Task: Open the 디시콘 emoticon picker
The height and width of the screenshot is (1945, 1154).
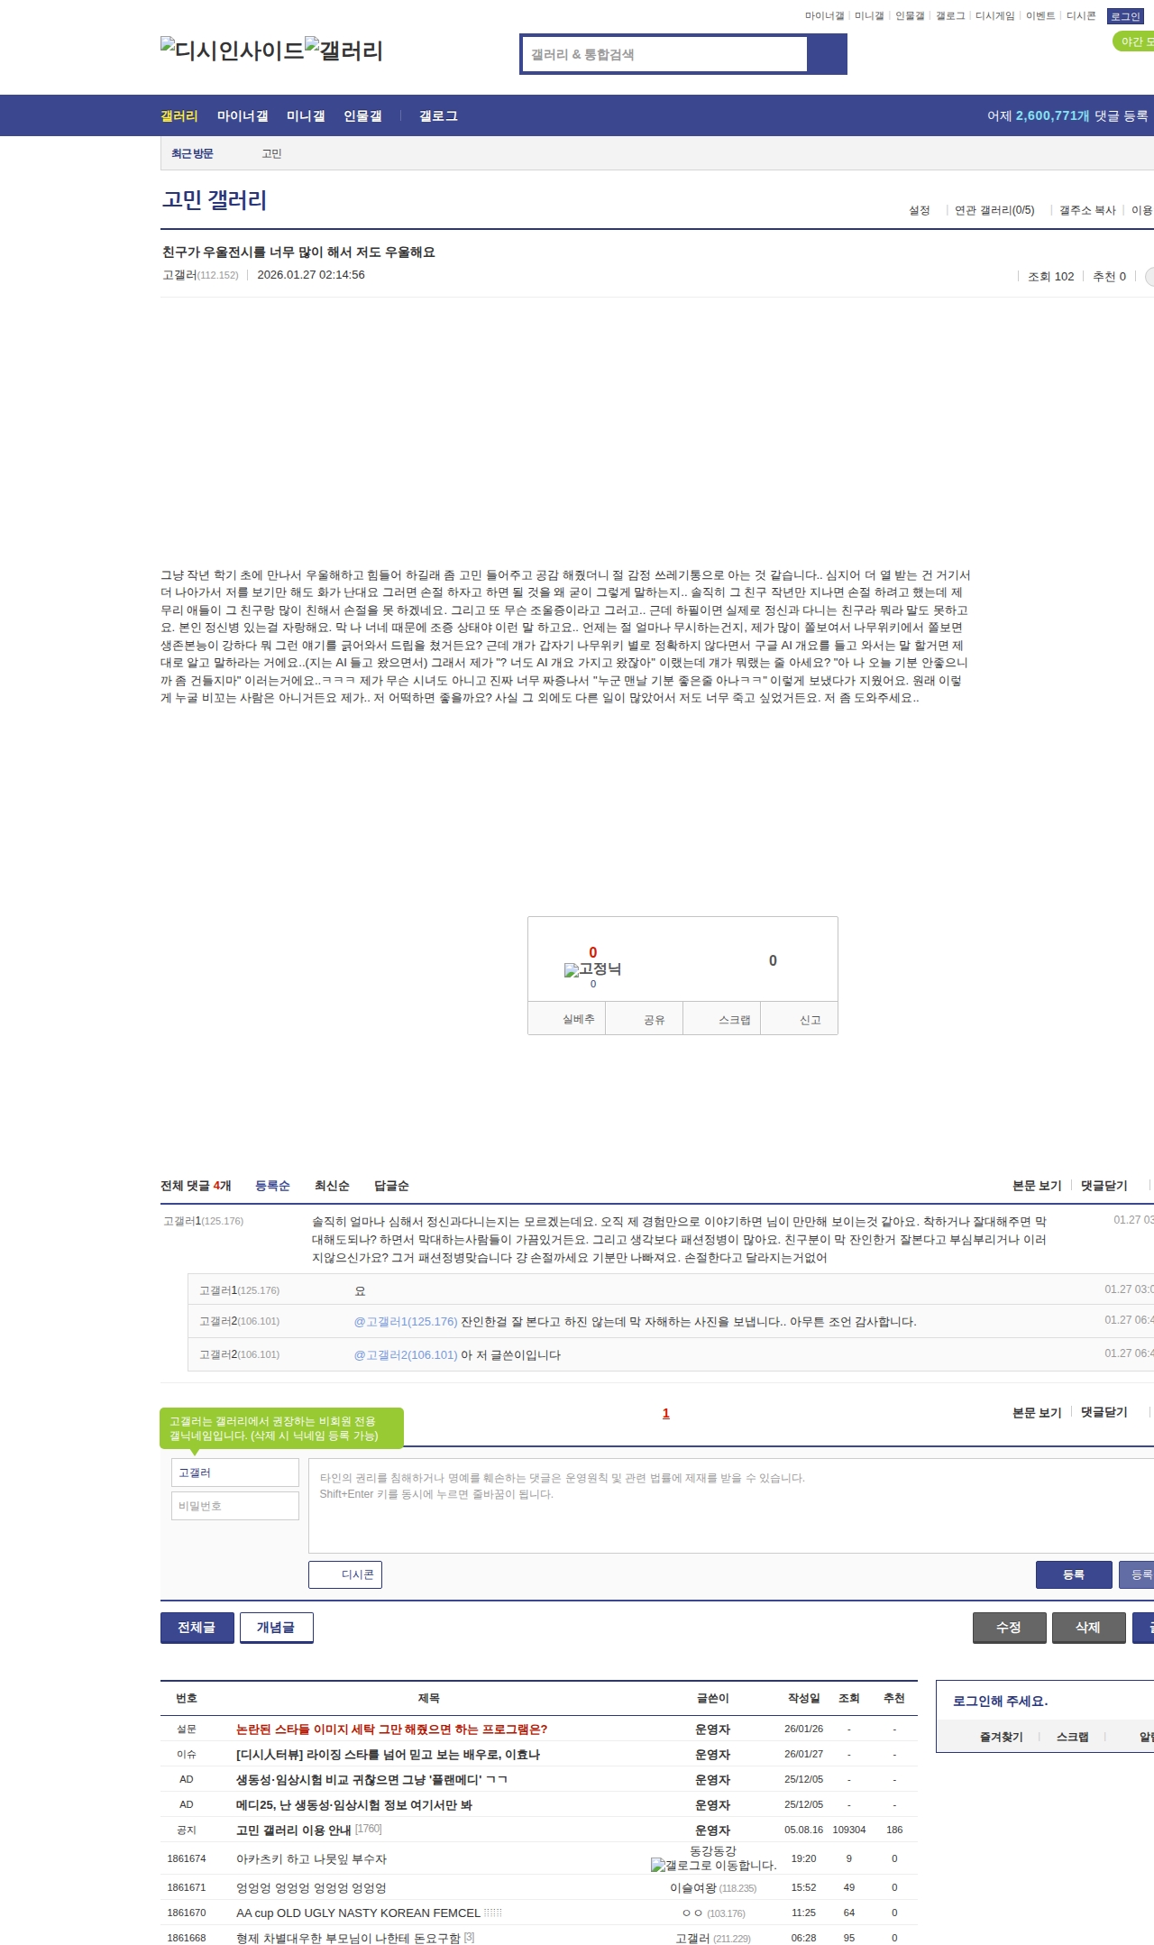Action: pos(345,1574)
